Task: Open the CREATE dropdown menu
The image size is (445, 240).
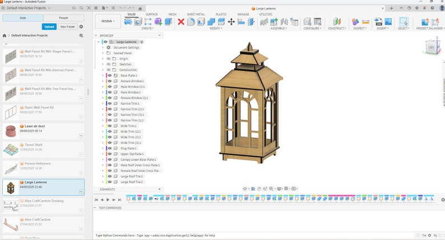Action: [x=147, y=29]
